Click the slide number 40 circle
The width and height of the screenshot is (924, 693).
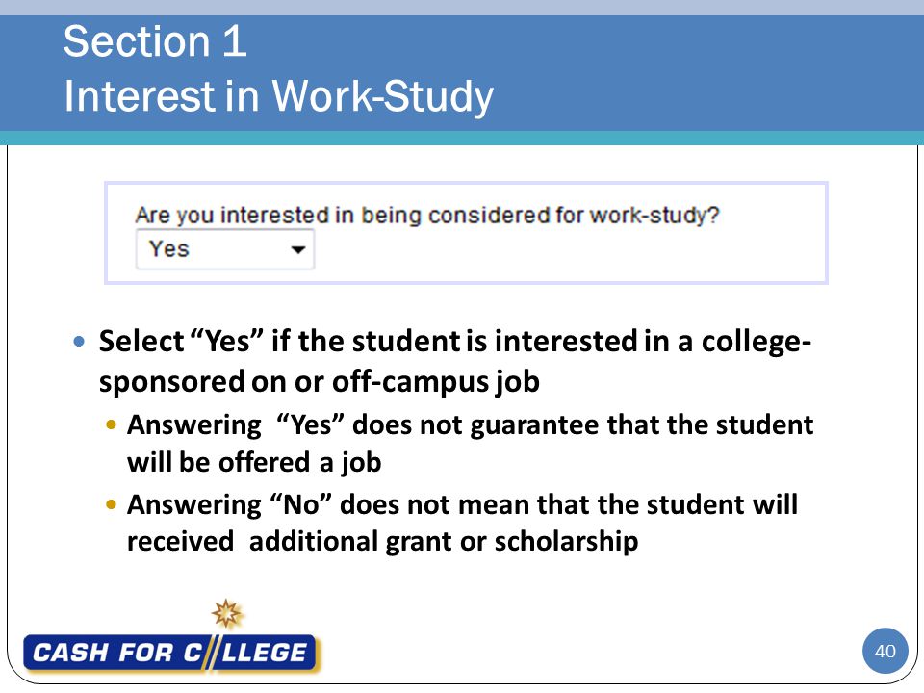click(x=885, y=651)
